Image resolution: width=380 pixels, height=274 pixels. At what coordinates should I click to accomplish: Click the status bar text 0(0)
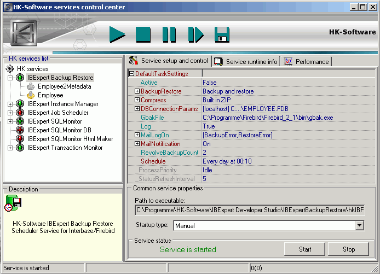(x=256, y=268)
